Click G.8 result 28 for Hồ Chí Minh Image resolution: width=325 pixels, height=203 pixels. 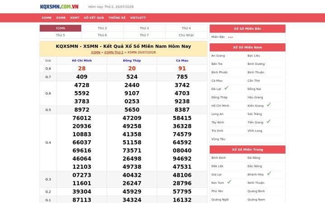click(x=82, y=69)
